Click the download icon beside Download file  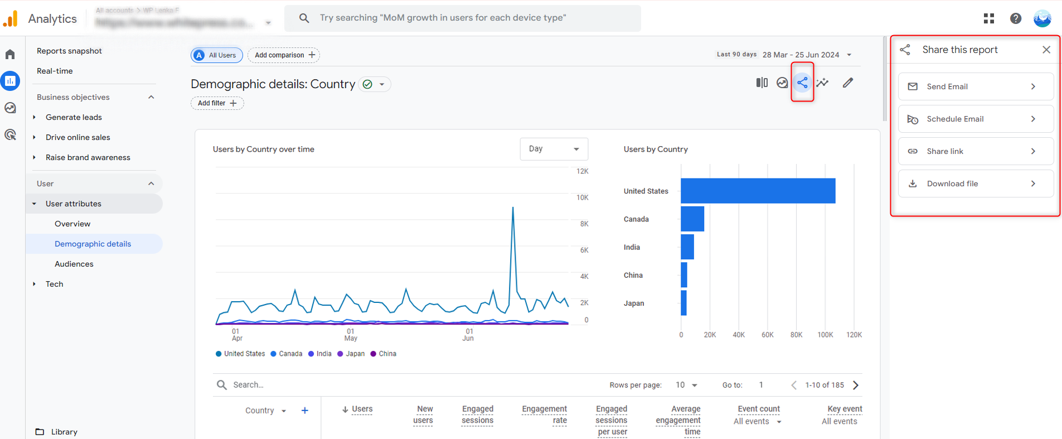913,184
